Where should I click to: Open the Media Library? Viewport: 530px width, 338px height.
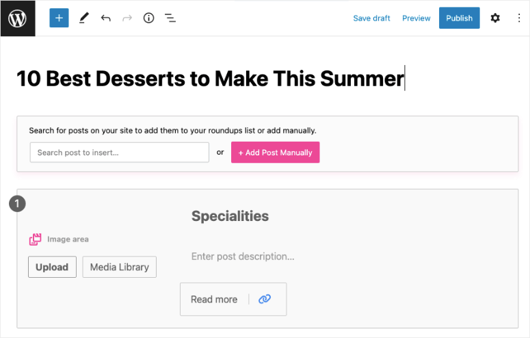point(120,267)
